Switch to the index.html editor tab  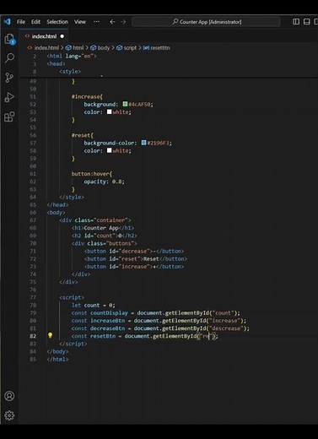click(x=44, y=36)
